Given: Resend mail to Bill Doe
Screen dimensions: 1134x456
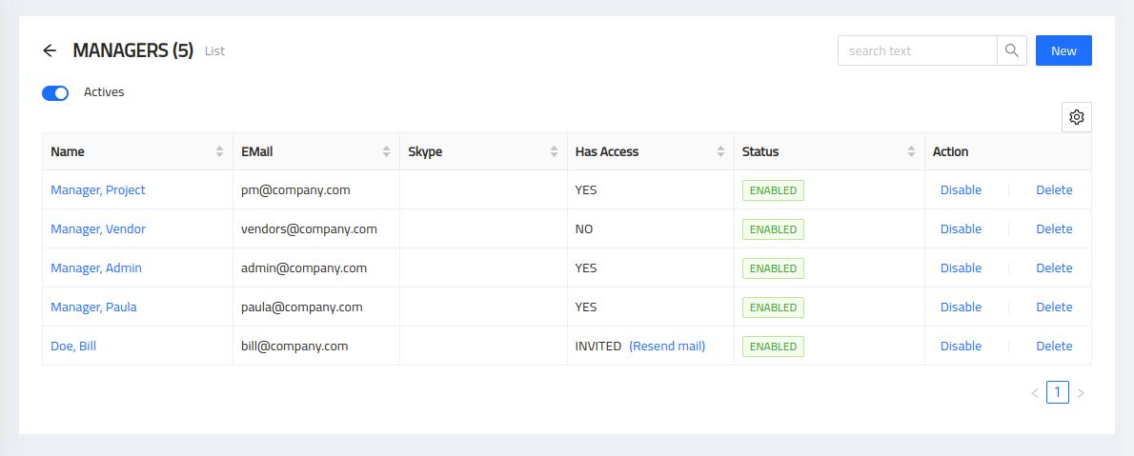Looking at the screenshot, I should point(667,347).
